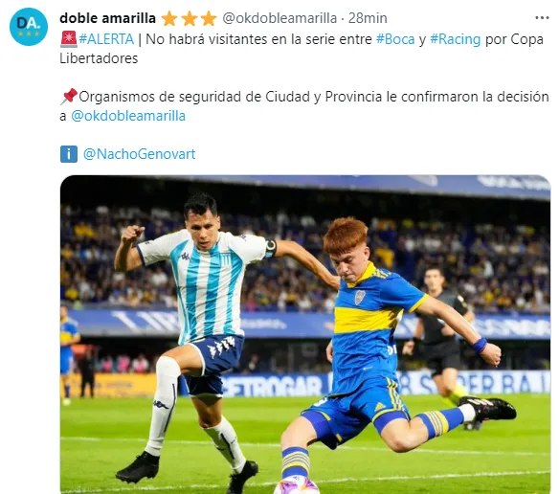Click the pushpin emoji before Organismos
559x494 pixels.
69,97
